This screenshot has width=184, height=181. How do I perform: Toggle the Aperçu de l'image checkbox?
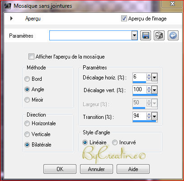tap(124, 19)
